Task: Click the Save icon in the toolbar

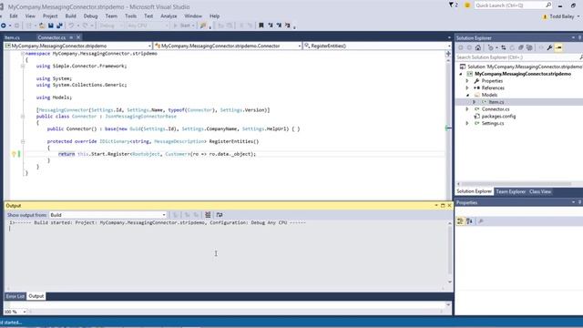Action: coord(51,26)
